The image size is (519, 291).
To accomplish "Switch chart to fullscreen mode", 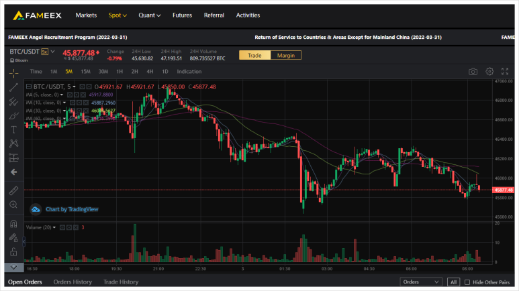I will (x=505, y=72).
